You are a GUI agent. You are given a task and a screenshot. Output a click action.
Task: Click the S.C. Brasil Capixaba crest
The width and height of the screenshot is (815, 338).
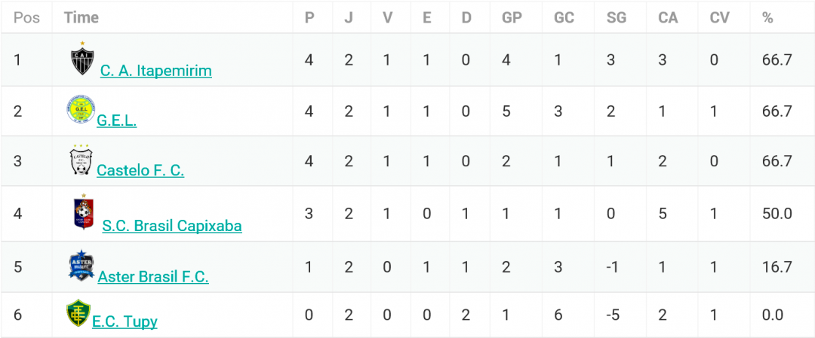pos(83,212)
